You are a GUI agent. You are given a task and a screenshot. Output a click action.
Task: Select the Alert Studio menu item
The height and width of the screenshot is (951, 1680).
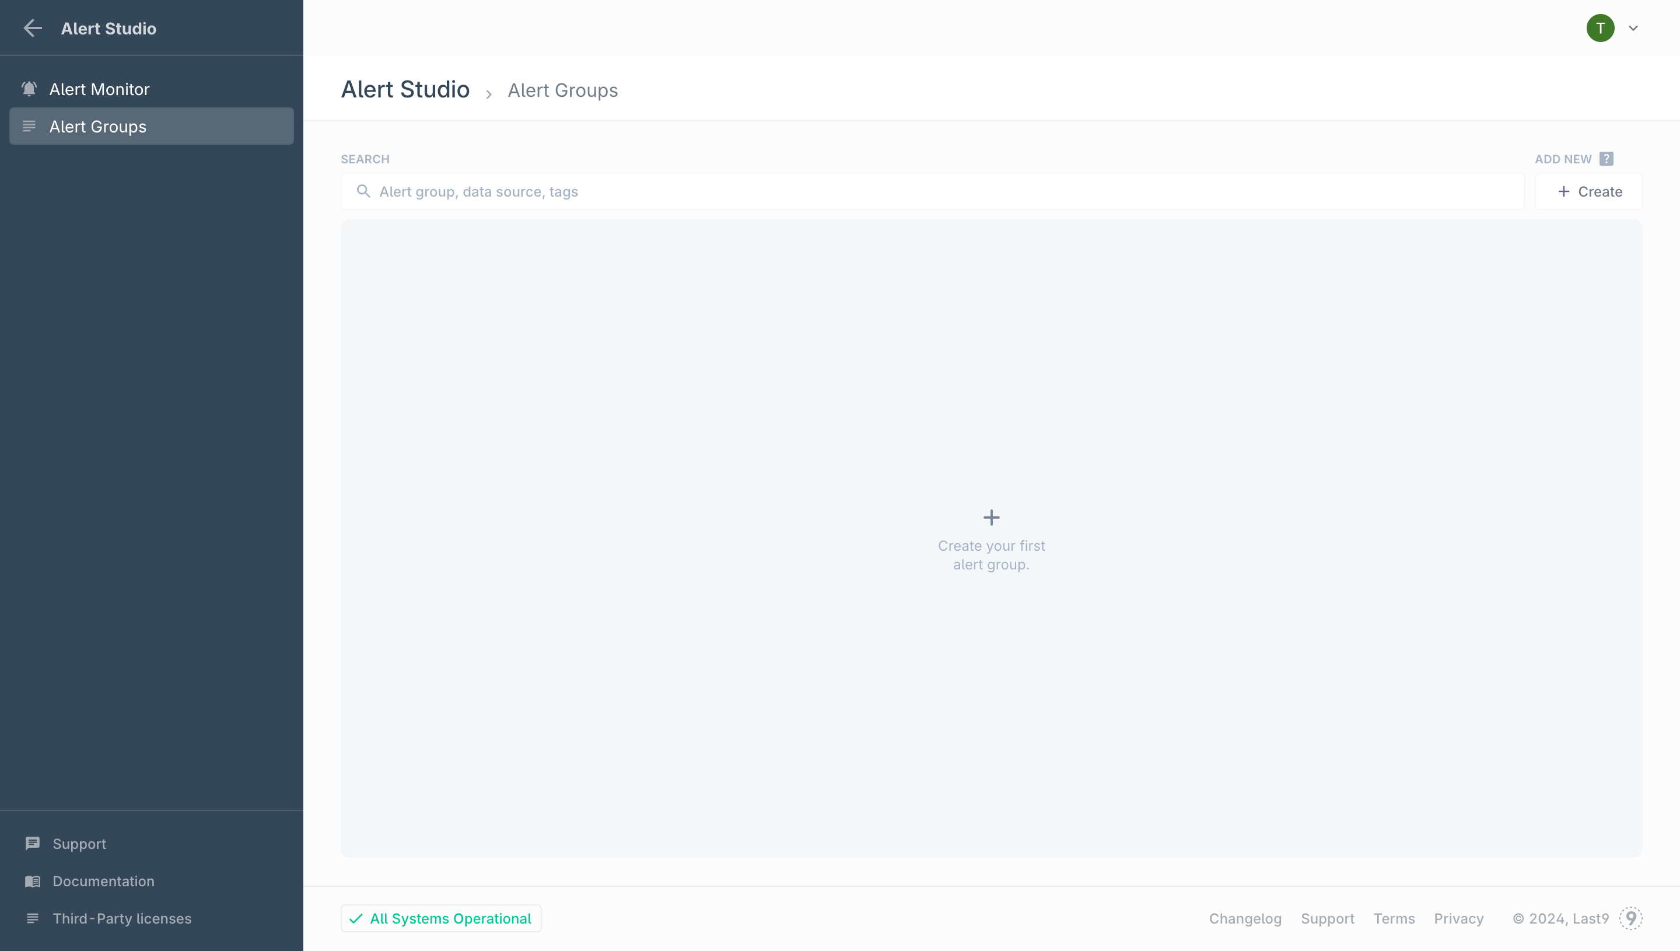pyautogui.click(x=108, y=27)
